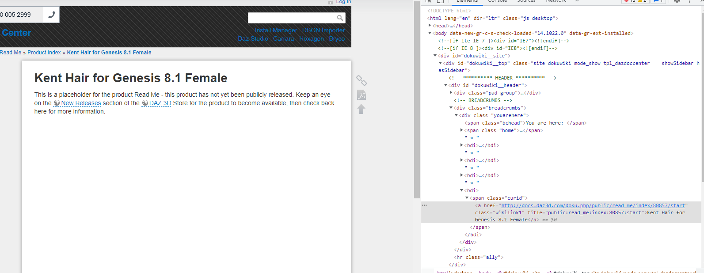Follow the DAZ 3D store link
This screenshot has width=704, height=273.
click(160, 103)
